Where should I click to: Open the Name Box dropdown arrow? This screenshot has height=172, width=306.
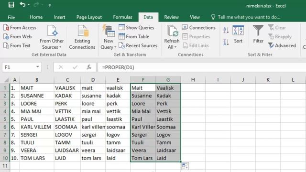[x=37, y=67]
